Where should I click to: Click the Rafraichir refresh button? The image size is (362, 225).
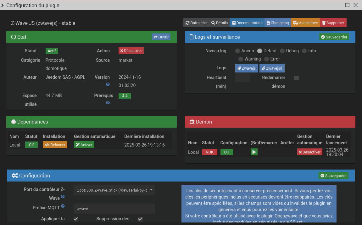pyautogui.click(x=196, y=23)
